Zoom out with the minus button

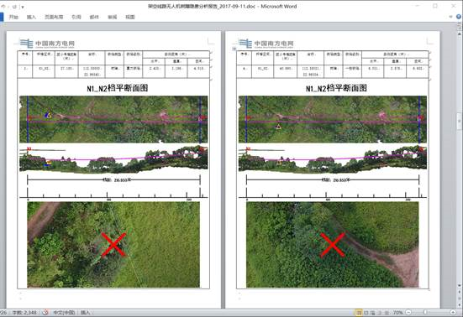408,312
